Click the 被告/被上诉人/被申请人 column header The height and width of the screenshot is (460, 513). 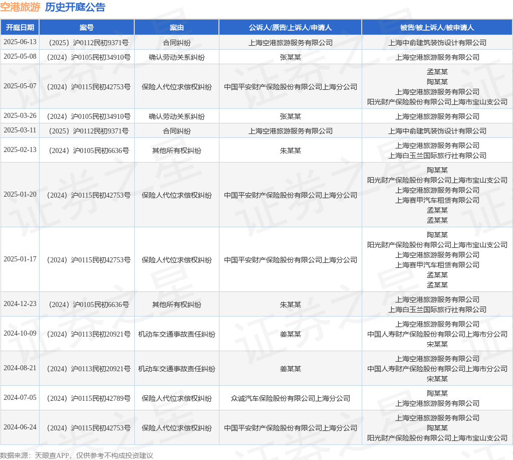point(437,28)
